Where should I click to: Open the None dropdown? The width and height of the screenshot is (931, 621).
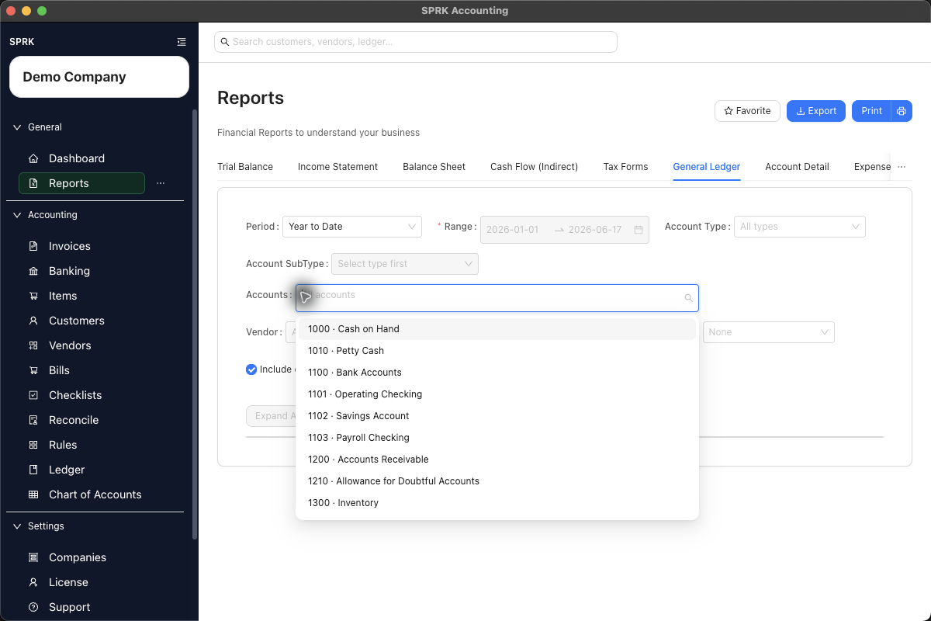coord(769,332)
